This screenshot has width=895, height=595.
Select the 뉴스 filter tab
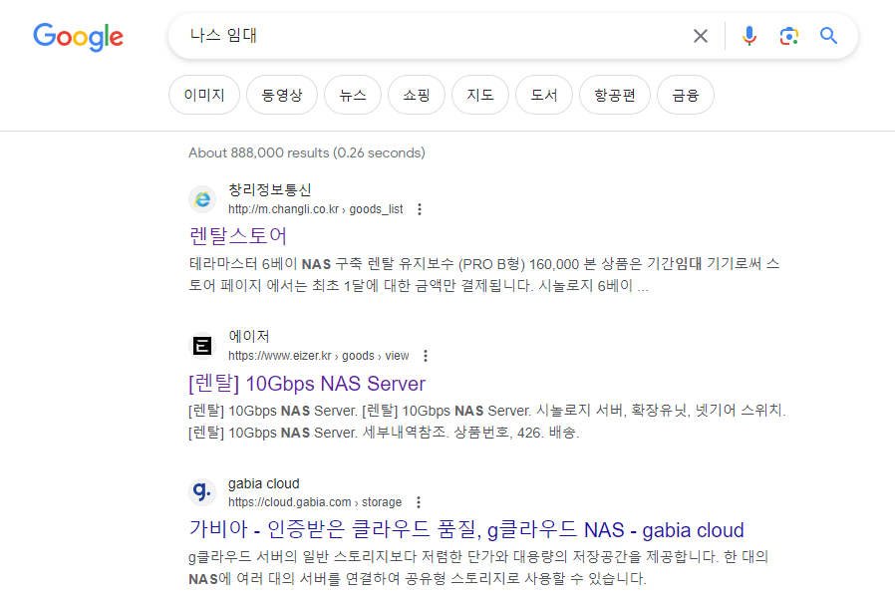pos(353,96)
